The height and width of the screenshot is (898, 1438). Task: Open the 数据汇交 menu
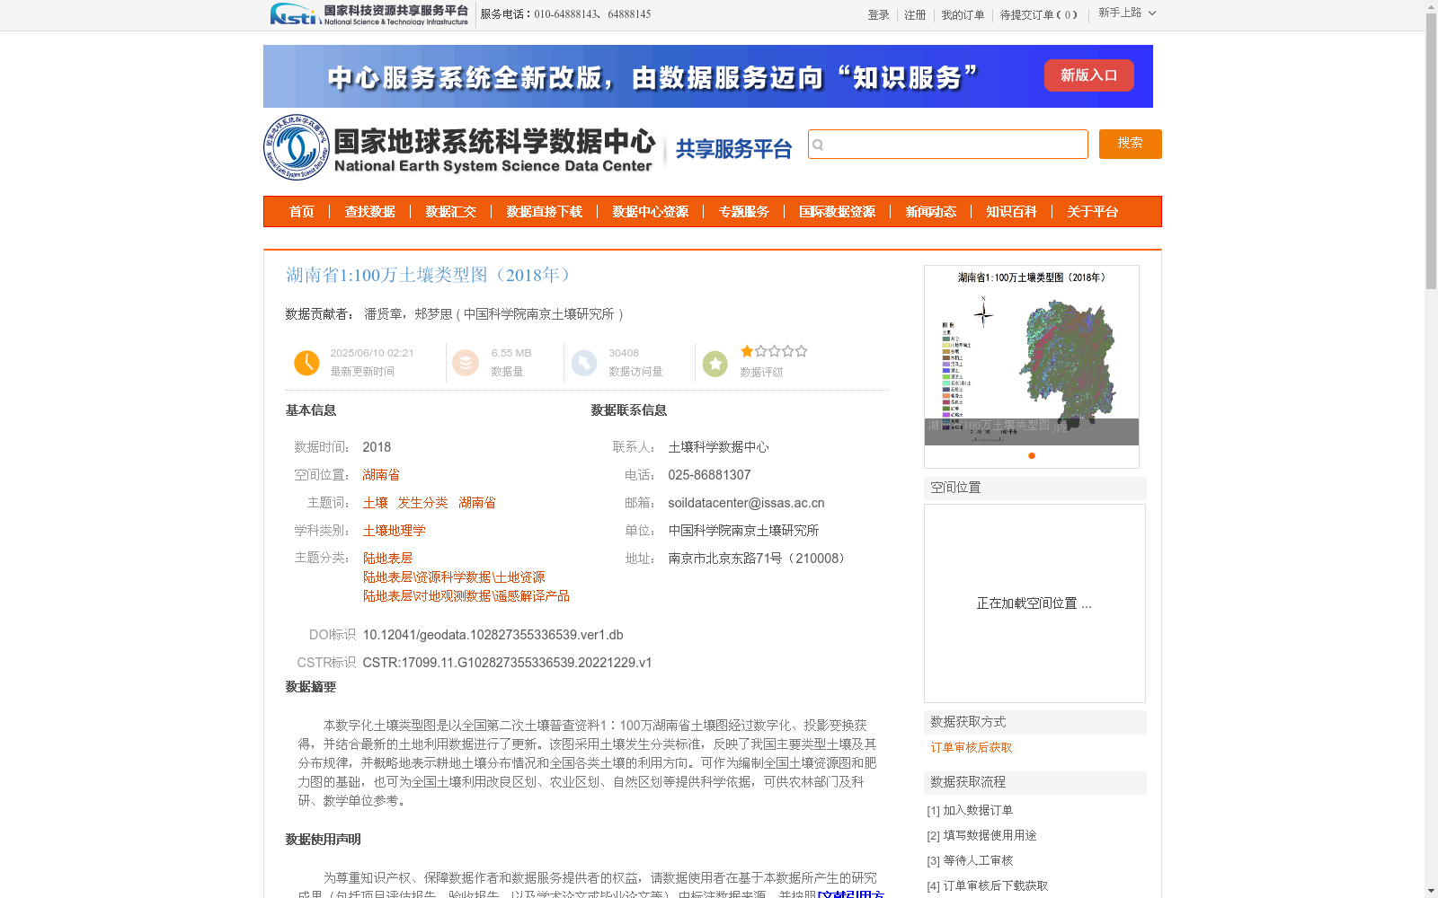[x=451, y=212]
